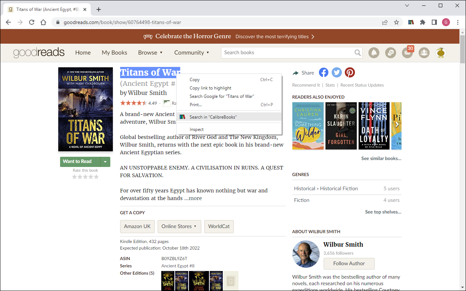Open the shelf dropdown next to Want to Read
466x291 pixels.
[105, 162]
